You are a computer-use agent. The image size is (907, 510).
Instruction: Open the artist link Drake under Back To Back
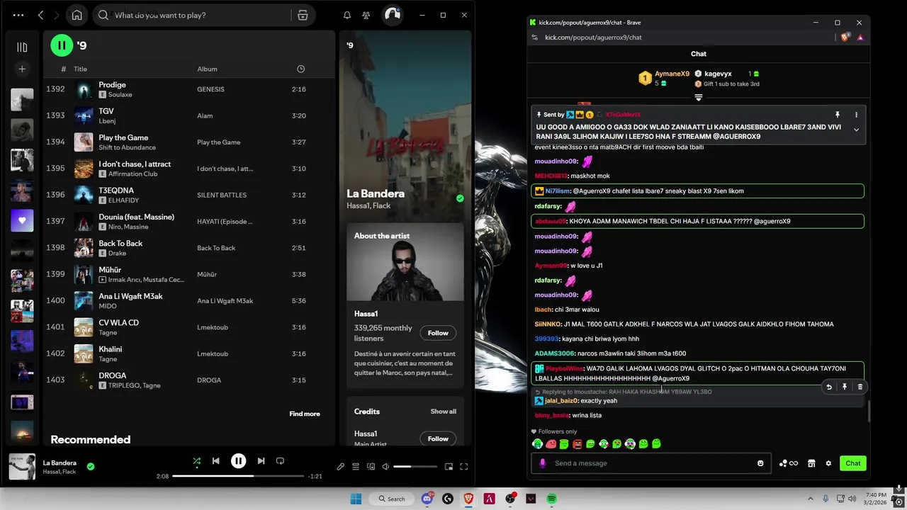pyautogui.click(x=117, y=253)
